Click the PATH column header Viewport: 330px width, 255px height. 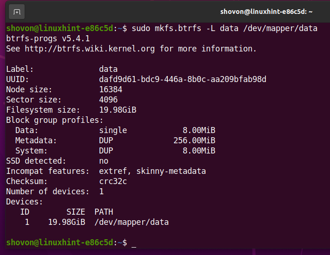pos(103,212)
